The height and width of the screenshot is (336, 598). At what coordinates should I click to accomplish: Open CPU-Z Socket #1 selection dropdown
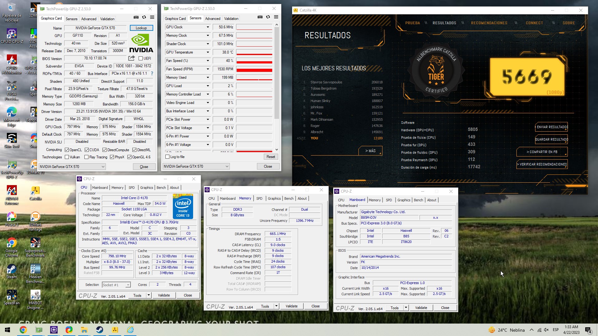click(116, 285)
